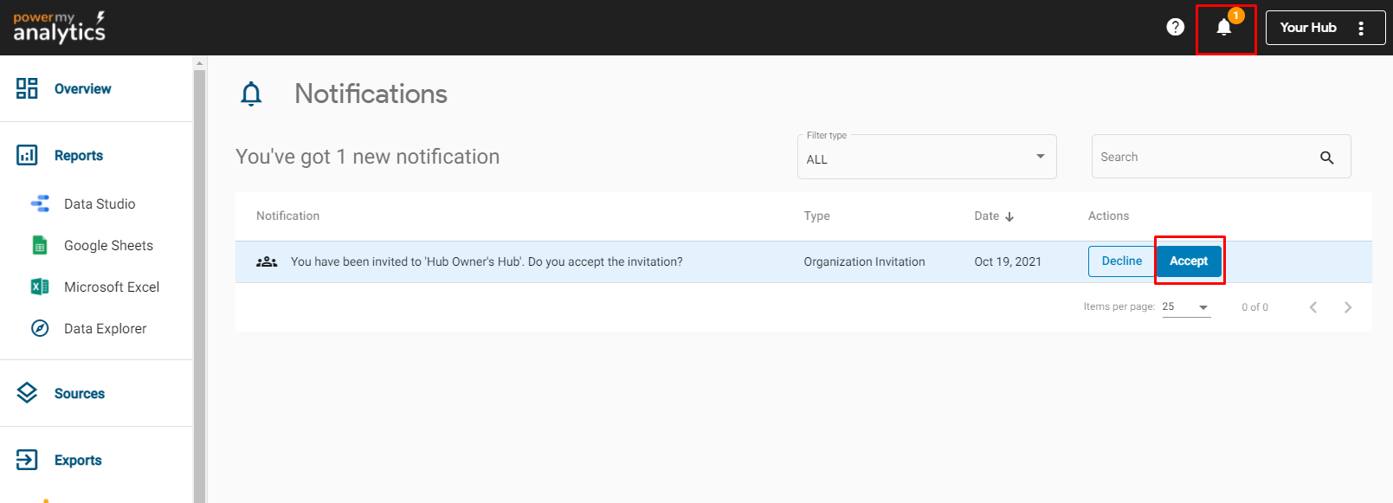Viewport: 1393px width, 503px height.
Task: Decline the organization invitation
Action: [x=1121, y=261]
